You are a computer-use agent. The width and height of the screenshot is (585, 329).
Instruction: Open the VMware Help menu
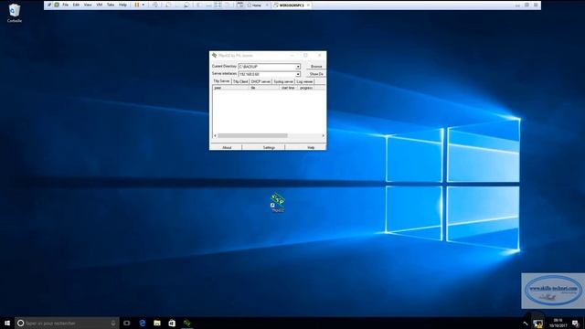point(122,5)
